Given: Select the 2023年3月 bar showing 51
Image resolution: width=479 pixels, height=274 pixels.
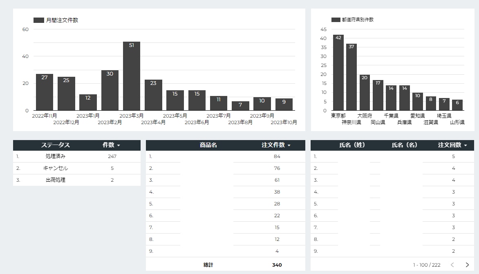Looking at the screenshot, I should [x=132, y=76].
